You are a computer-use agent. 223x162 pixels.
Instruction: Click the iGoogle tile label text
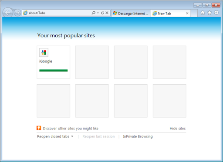pos(46,61)
